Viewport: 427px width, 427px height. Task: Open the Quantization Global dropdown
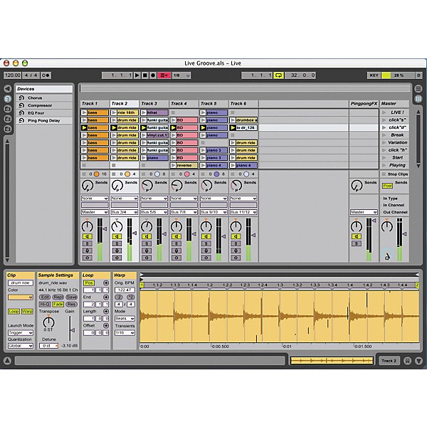click(x=21, y=346)
